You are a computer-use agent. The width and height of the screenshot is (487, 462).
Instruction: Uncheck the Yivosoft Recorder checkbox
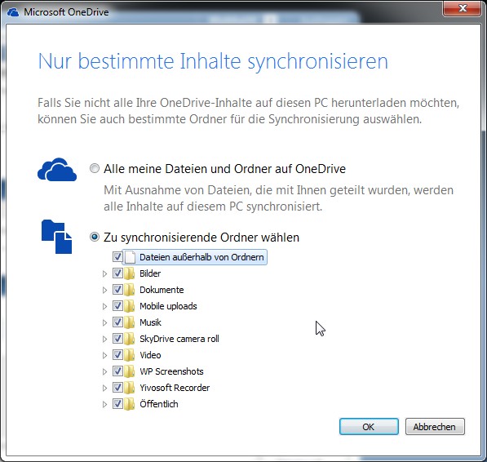[x=117, y=388]
